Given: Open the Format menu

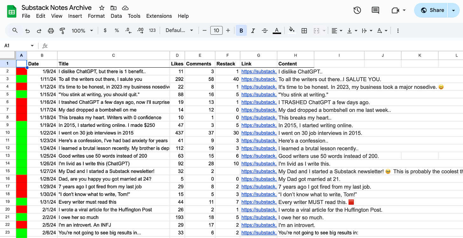Looking at the screenshot, I should coord(96,16).
